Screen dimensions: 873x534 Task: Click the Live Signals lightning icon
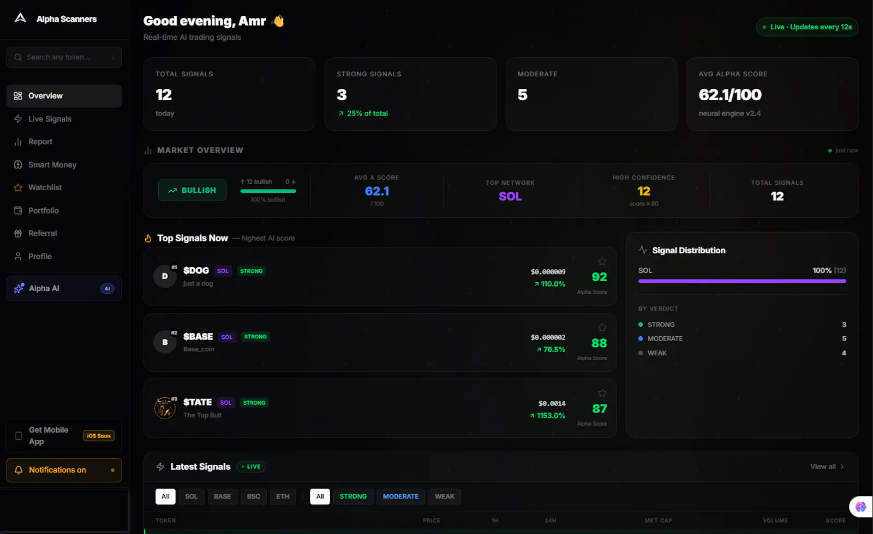[x=18, y=119]
